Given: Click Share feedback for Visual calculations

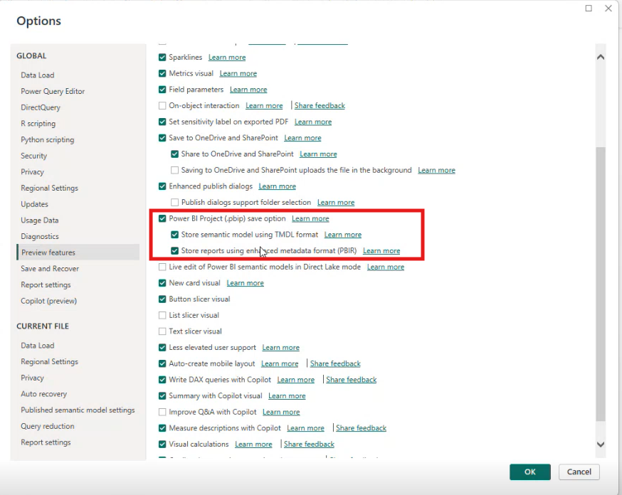Looking at the screenshot, I should point(309,445).
